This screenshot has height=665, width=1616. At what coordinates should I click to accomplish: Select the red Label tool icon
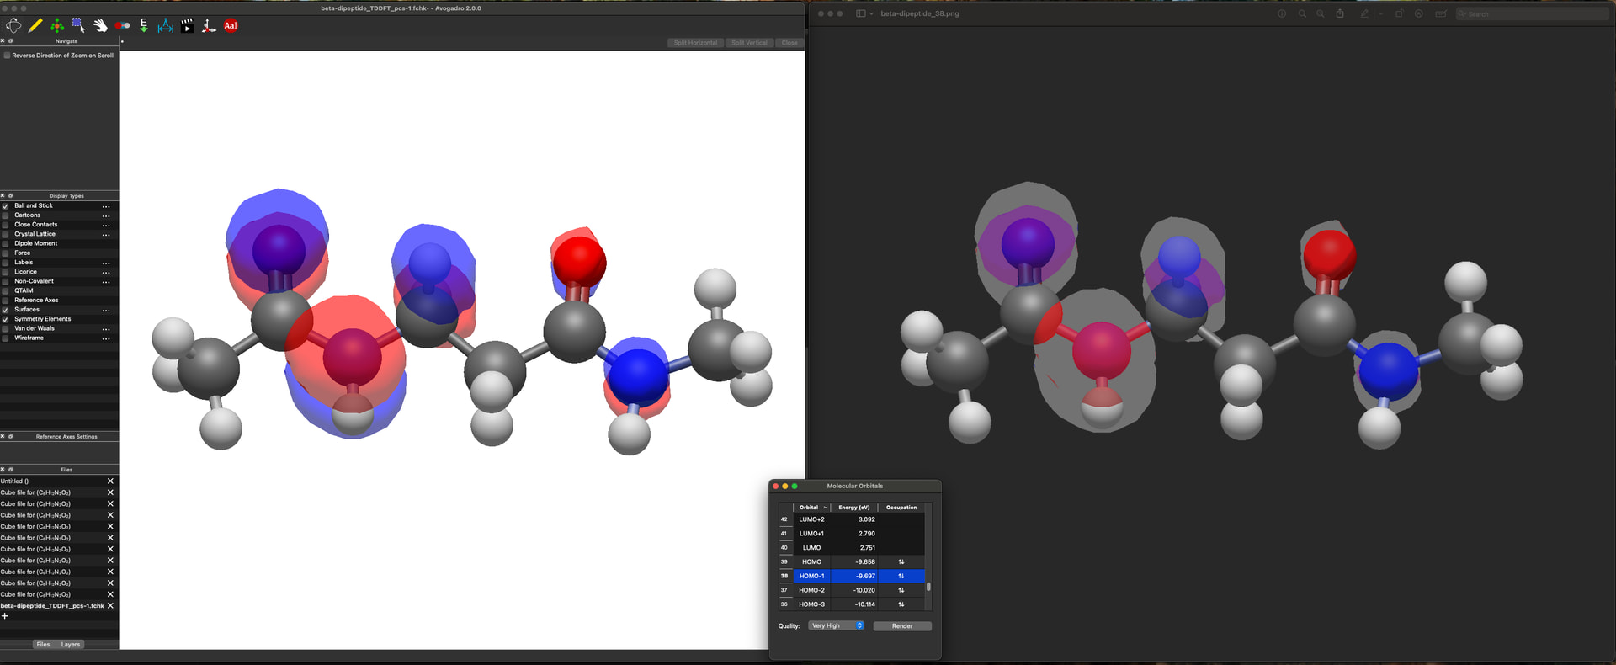click(x=231, y=26)
